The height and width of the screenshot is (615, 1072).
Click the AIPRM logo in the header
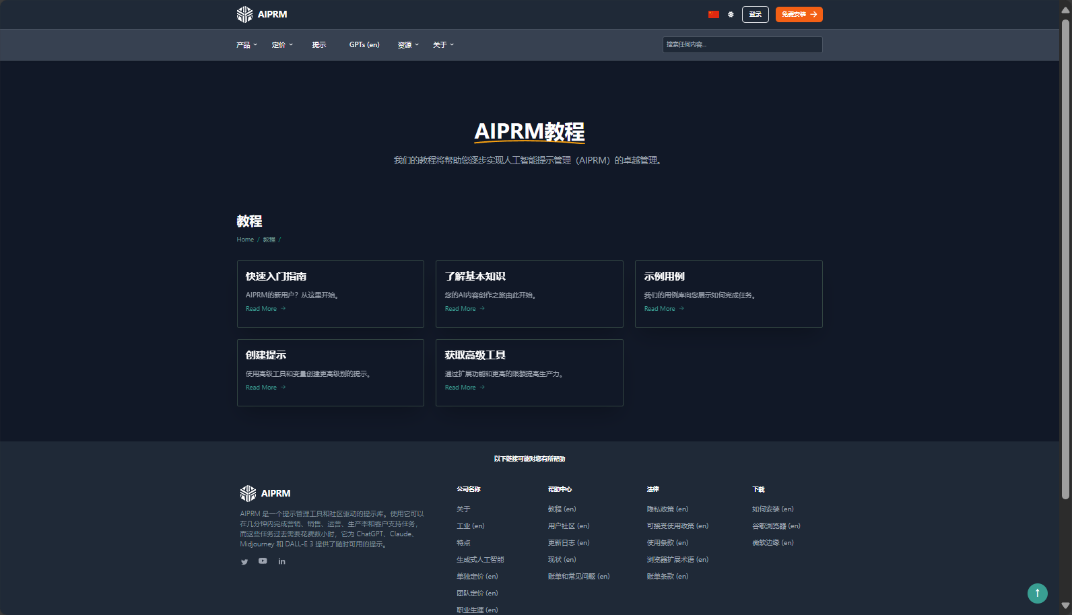[262, 14]
